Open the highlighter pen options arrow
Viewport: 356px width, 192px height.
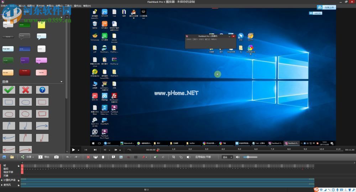[x=146, y=157]
